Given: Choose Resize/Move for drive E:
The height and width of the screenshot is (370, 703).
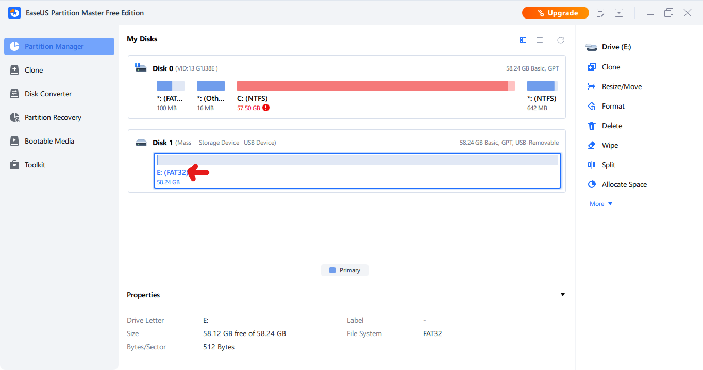Looking at the screenshot, I should tap(622, 86).
